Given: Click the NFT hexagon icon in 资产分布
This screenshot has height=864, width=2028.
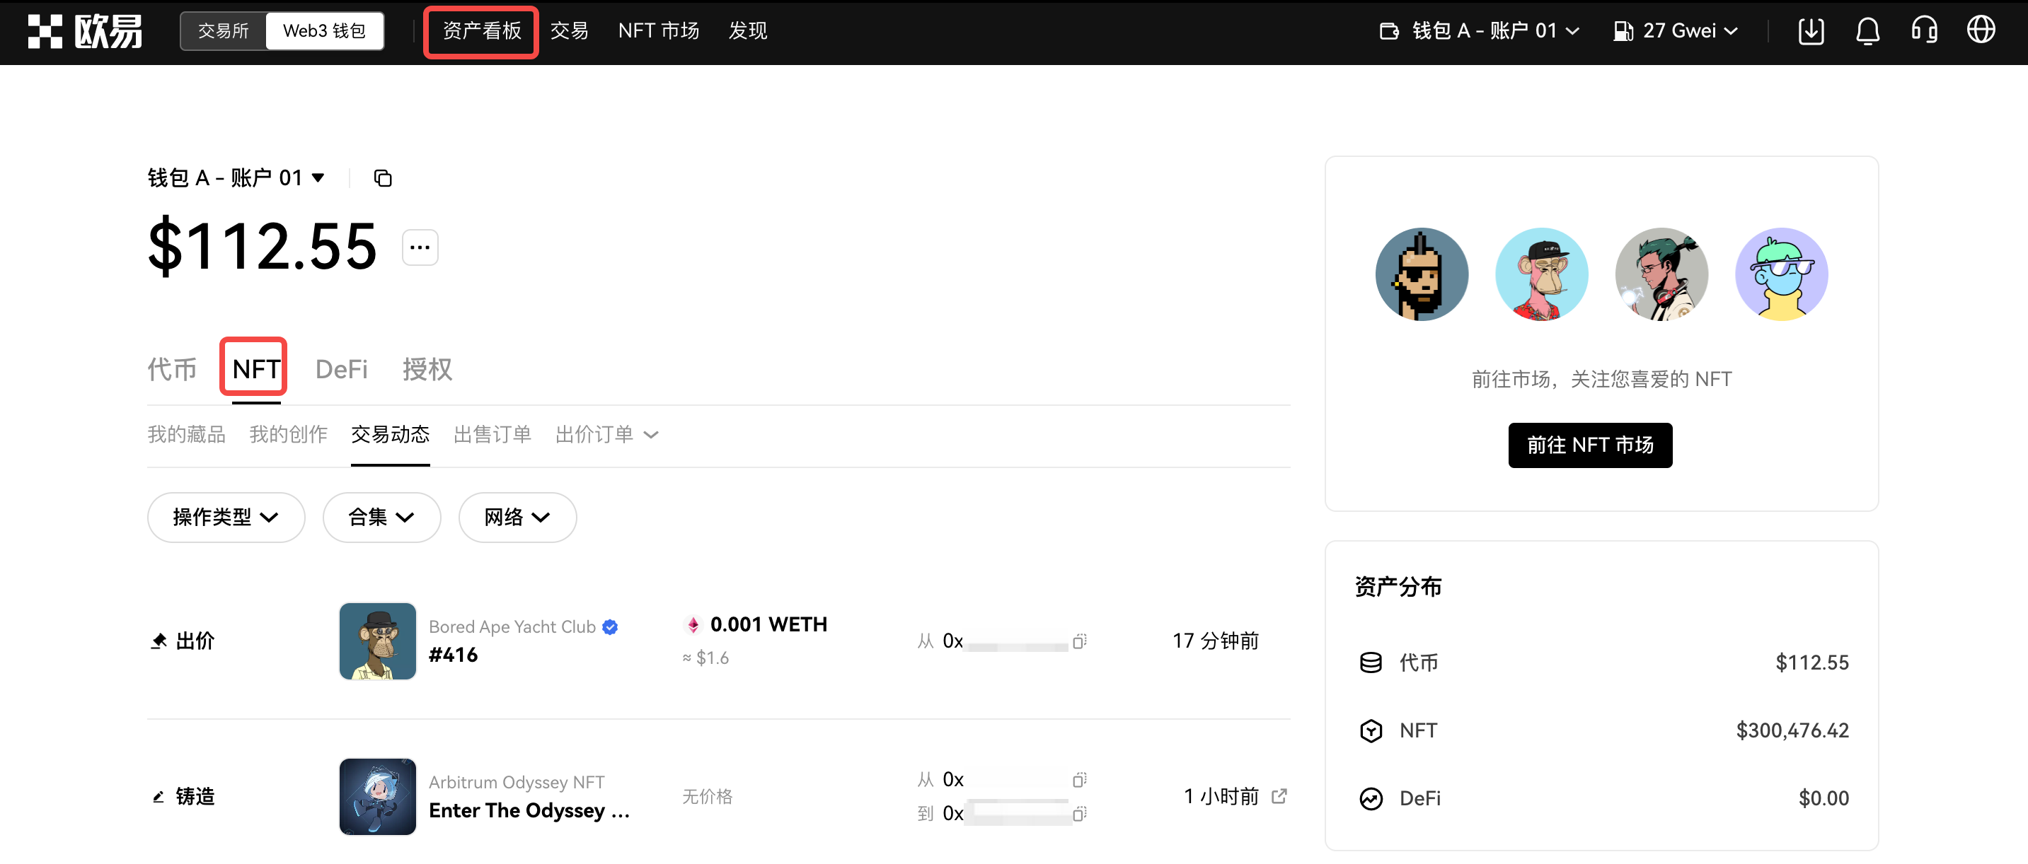Looking at the screenshot, I should tap(1371, 731).
